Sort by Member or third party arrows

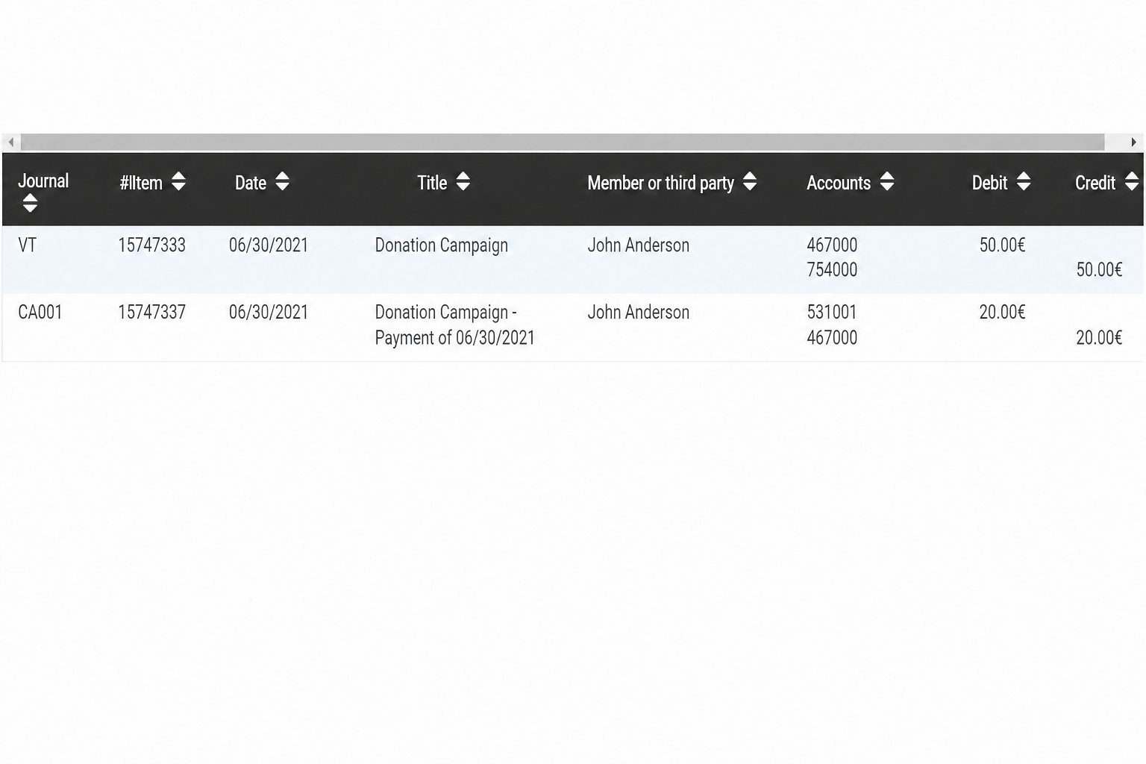(750, 181)
